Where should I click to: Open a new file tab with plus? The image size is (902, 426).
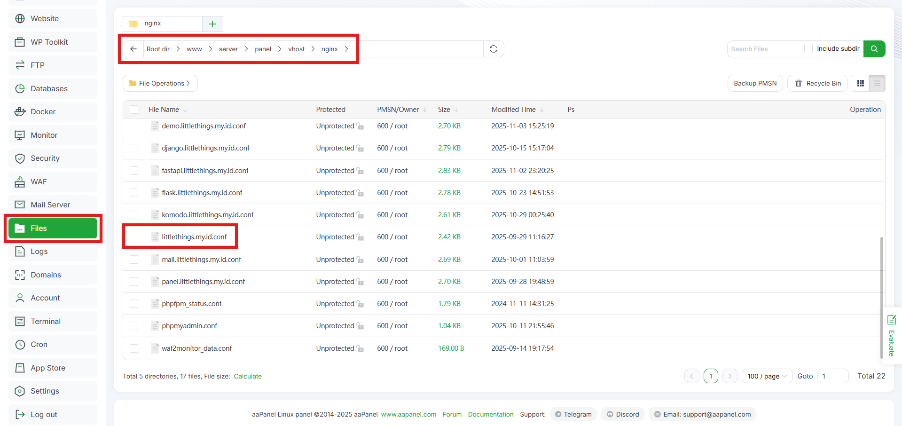point(212,24)
